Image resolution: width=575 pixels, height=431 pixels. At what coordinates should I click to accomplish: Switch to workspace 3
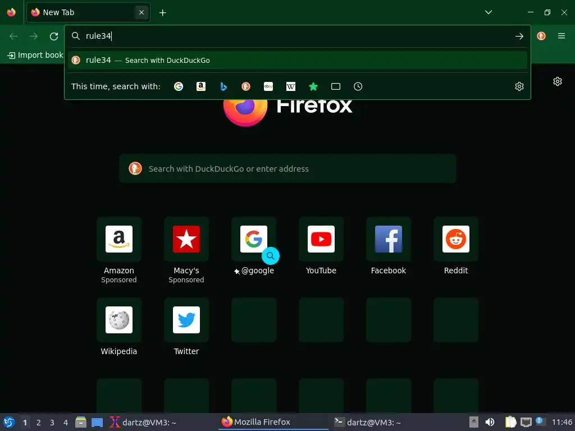coord(52,423)
